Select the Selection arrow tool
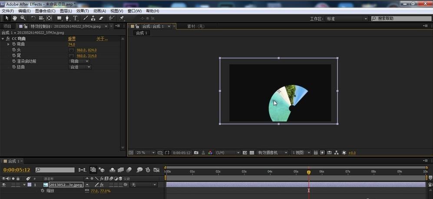The width and height of the screenshot is (433, 199). click(x=7, y=18)
